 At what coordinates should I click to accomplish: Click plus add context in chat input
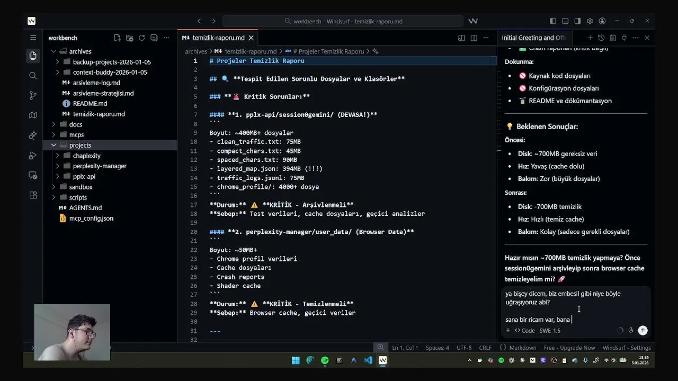[x=507, y=330]
